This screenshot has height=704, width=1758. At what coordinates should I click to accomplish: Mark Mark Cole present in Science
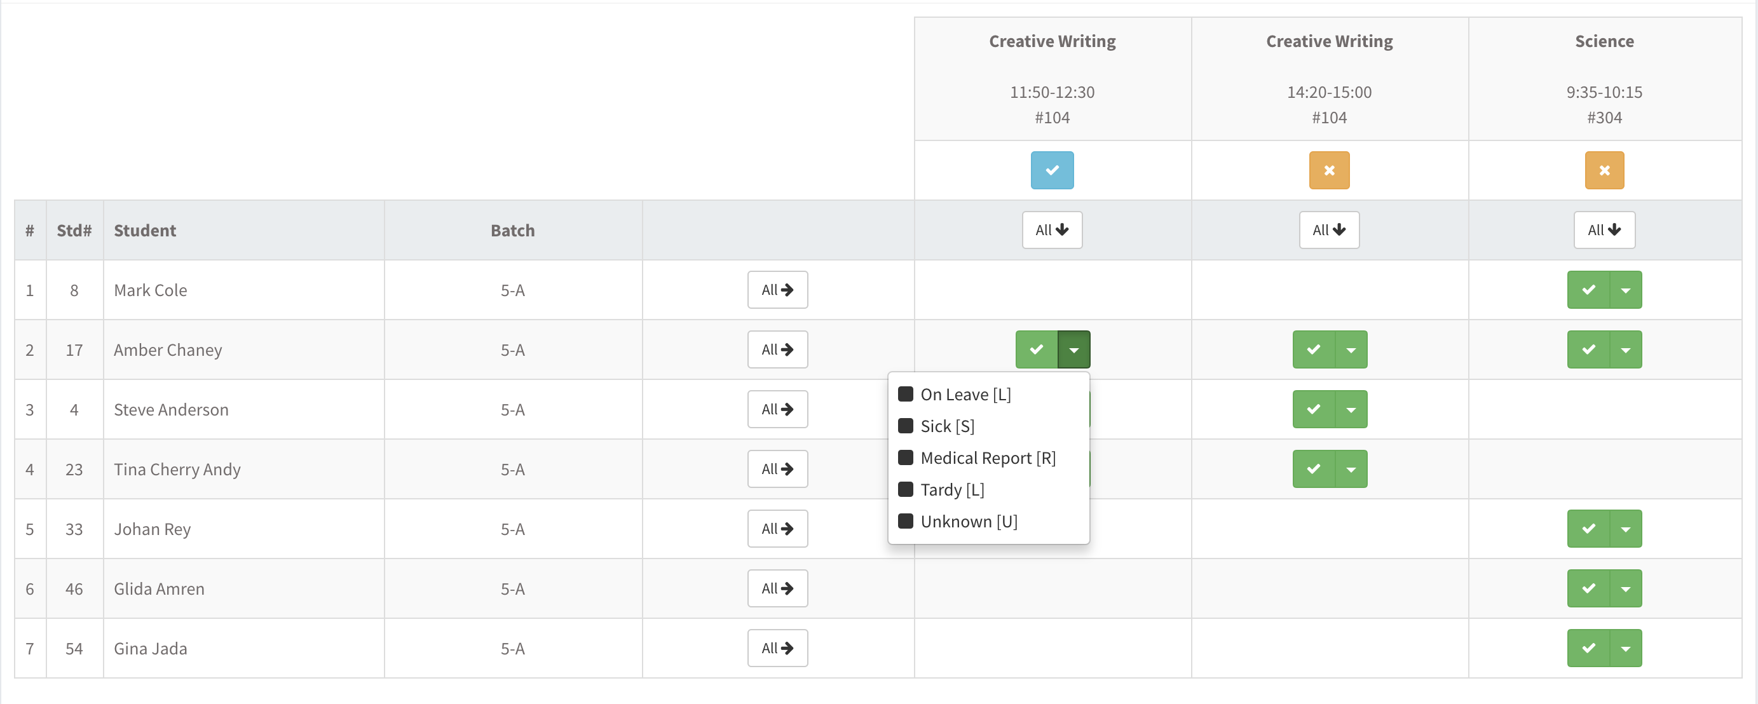pos(1588,290)
